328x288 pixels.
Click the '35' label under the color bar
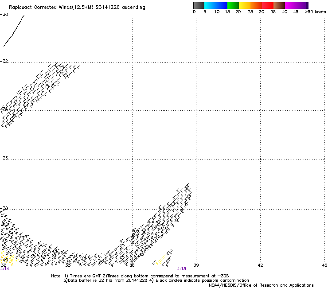click(273, 12)
